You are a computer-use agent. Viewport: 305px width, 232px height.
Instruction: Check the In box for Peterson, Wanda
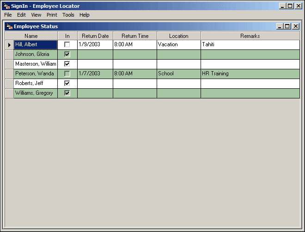point(67,73)
